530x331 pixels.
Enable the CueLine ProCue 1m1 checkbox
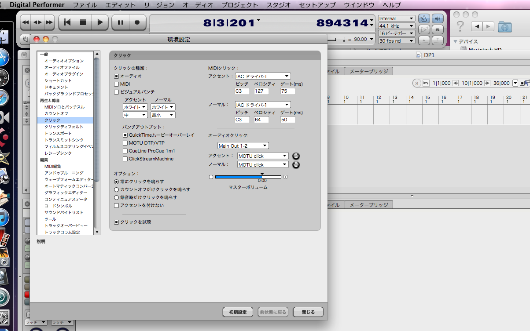[125, 151]
